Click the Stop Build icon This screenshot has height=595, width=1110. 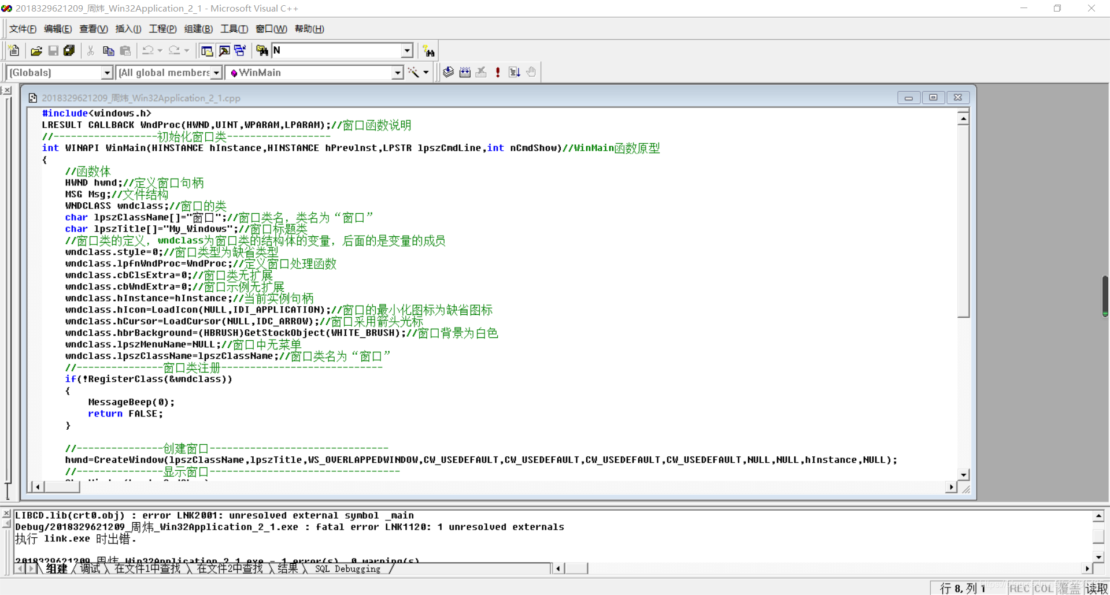[x=481, y=72]
